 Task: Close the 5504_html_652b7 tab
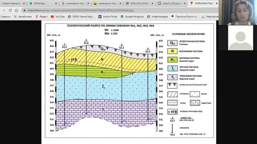click(153, 3)
